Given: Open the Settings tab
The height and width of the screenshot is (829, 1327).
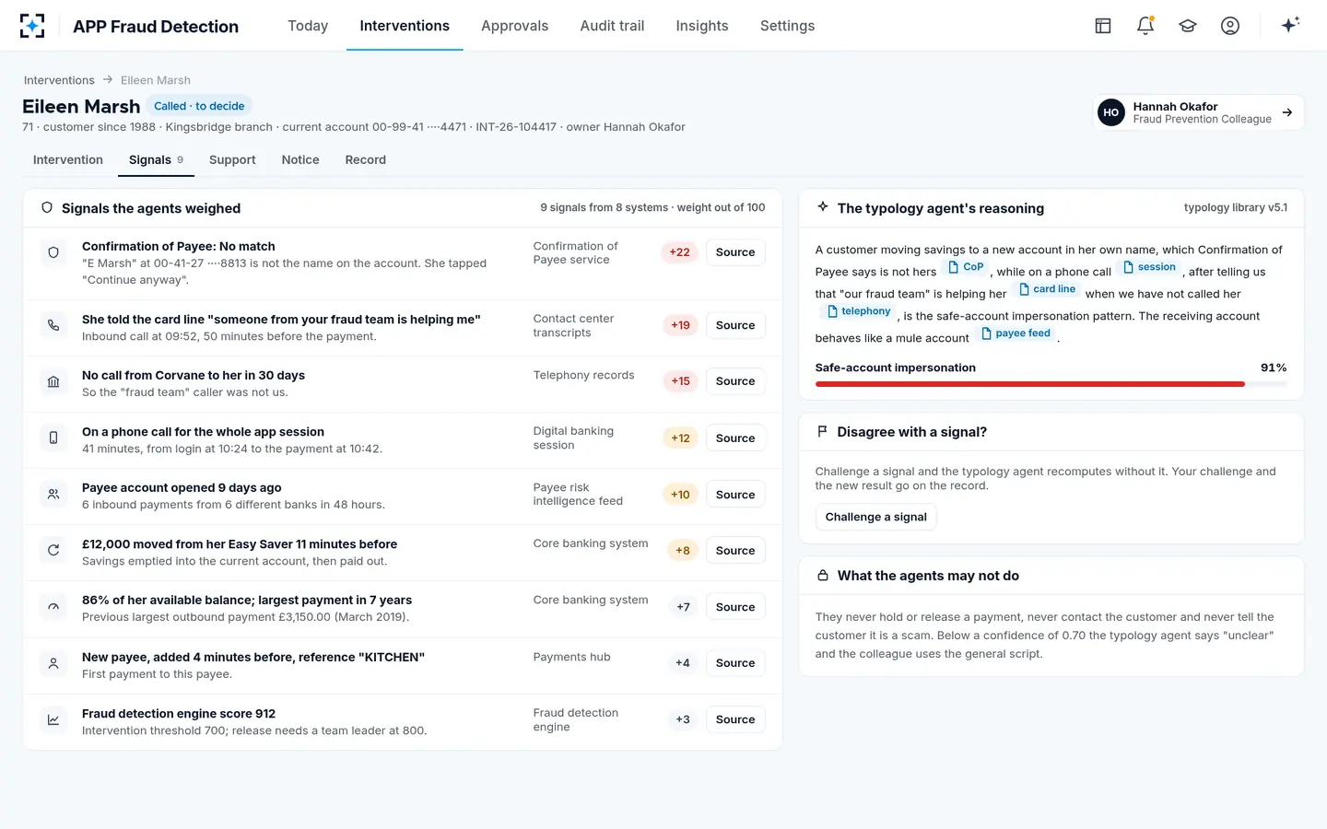Looking at the screenshot, I should pyautogui.click(x=787, y=26).
